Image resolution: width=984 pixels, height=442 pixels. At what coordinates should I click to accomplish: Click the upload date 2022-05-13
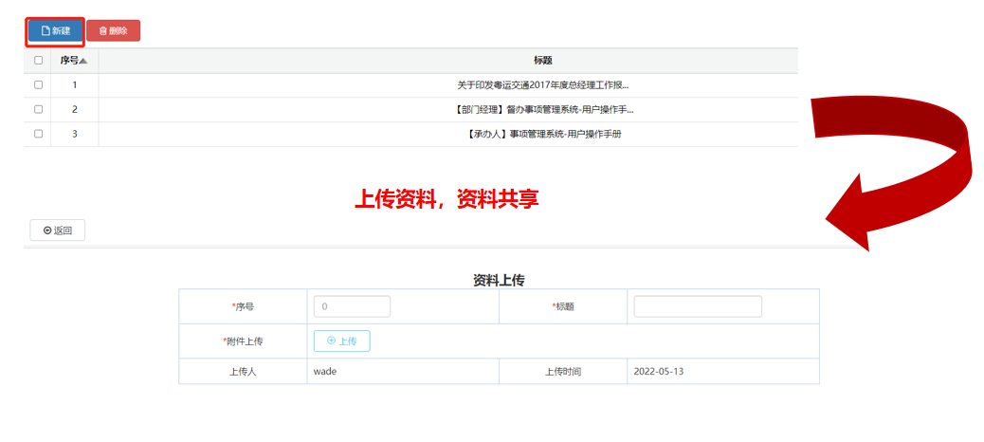pos(658,372)
